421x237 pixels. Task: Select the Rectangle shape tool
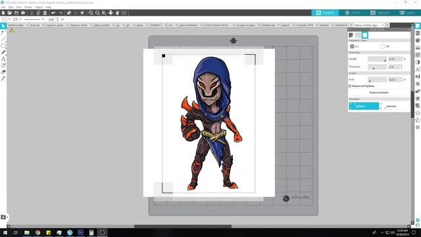(x=3, y=45)
